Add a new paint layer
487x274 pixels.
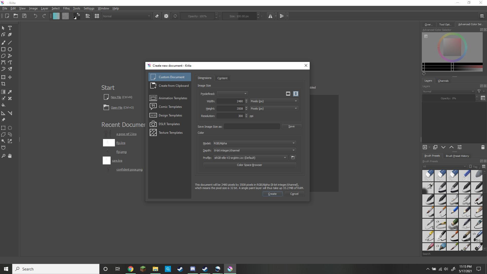(425, 147)
